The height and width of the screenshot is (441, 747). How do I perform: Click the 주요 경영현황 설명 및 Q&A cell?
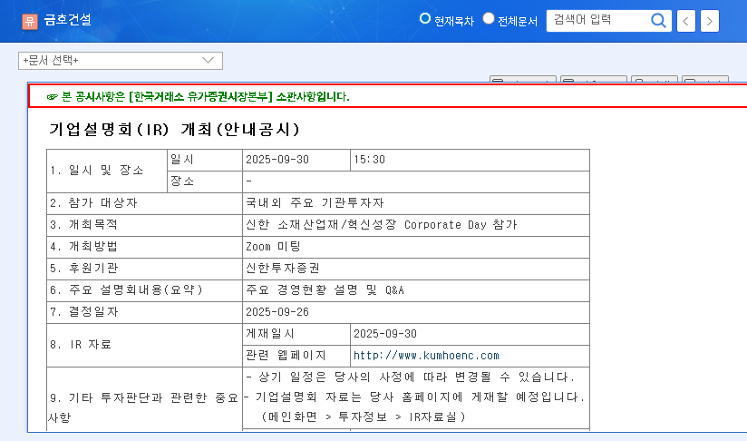coord(416,290)
